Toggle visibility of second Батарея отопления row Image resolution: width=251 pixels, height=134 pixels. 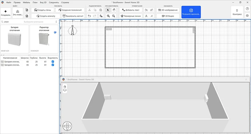(53, 65)
